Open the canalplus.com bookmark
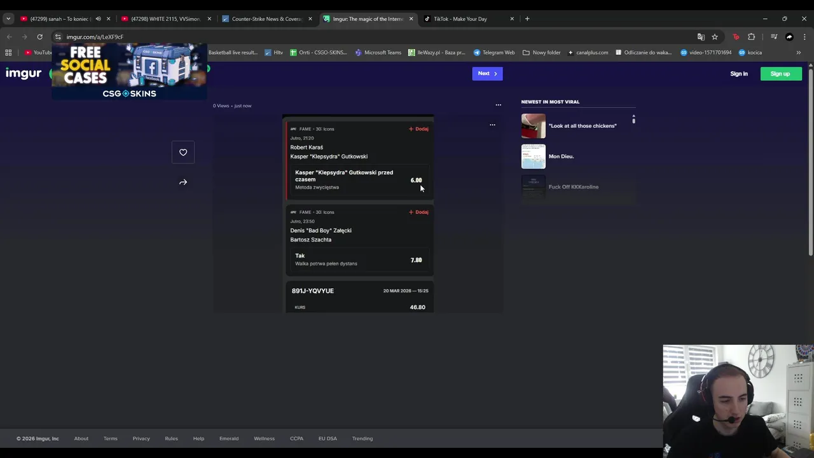Screen dimensions: 814x458 point(588,53)
